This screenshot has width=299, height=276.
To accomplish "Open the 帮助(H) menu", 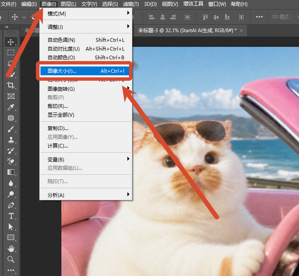I will pos(239,4).
